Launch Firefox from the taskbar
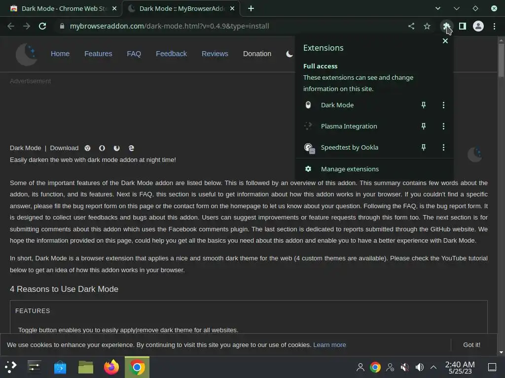The image size is (505, 378). (x=111, y=367)
